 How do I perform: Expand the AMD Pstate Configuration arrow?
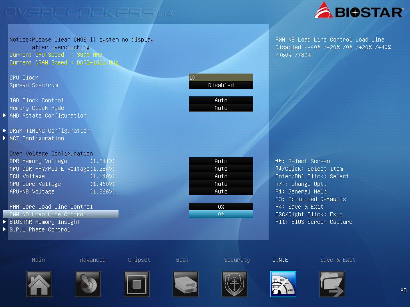(4, 116)
